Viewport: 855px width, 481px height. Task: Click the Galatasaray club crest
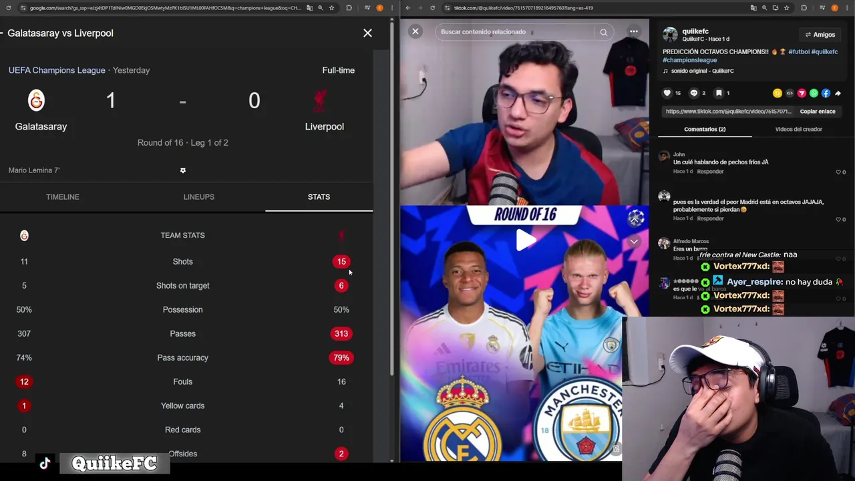pyautogui.click(x=36, y=100)
